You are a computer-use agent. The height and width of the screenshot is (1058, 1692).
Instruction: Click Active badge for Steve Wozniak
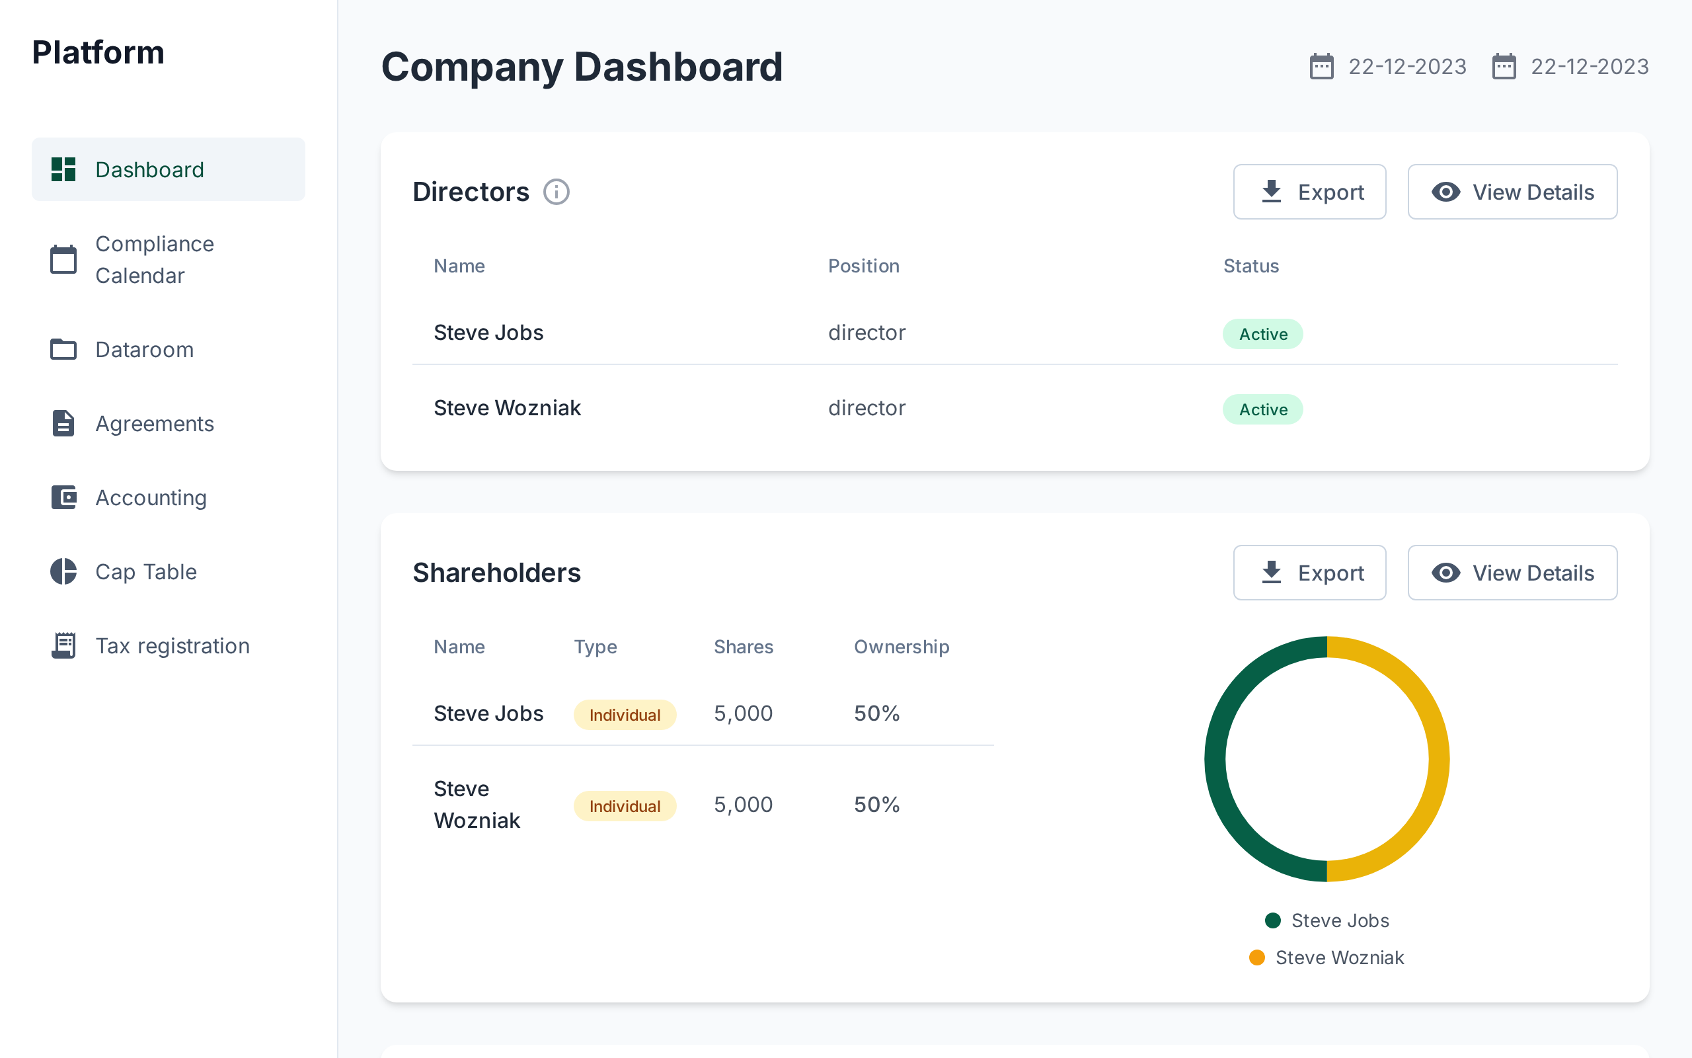pyautogui.click(x=1262, y=409)
